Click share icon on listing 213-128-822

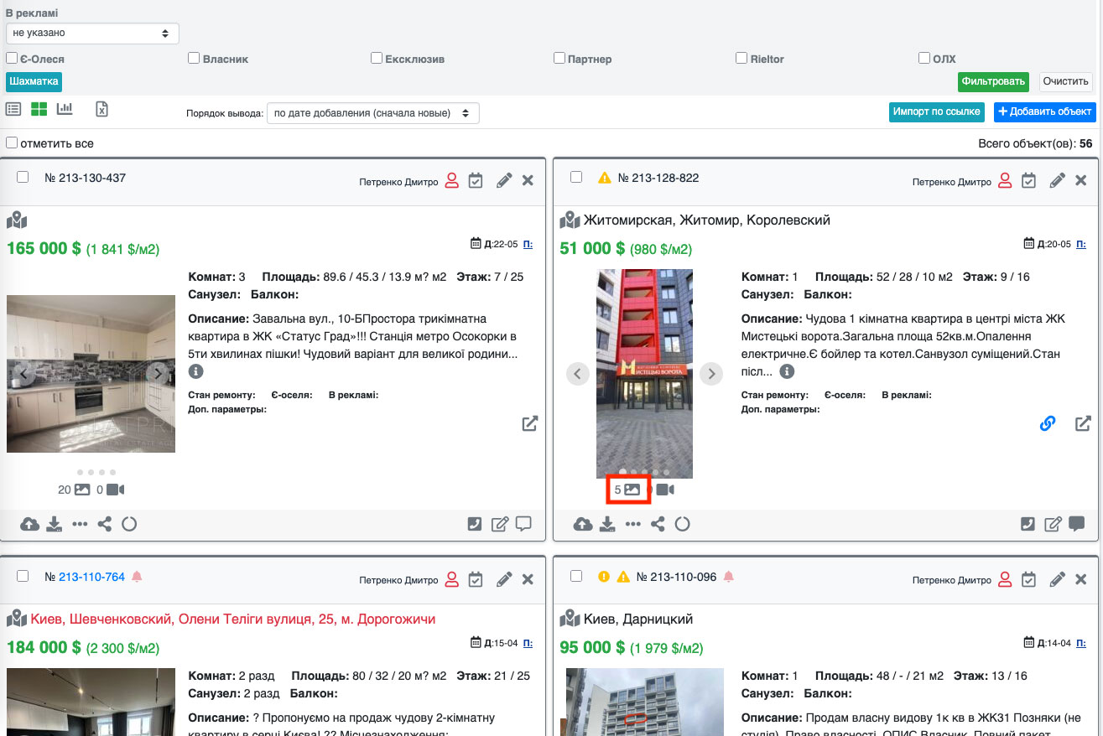pyautogui.click(x=658, y=525)
